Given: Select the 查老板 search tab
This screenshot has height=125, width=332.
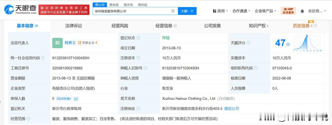Looking at the screenshot, I should 114,5.
